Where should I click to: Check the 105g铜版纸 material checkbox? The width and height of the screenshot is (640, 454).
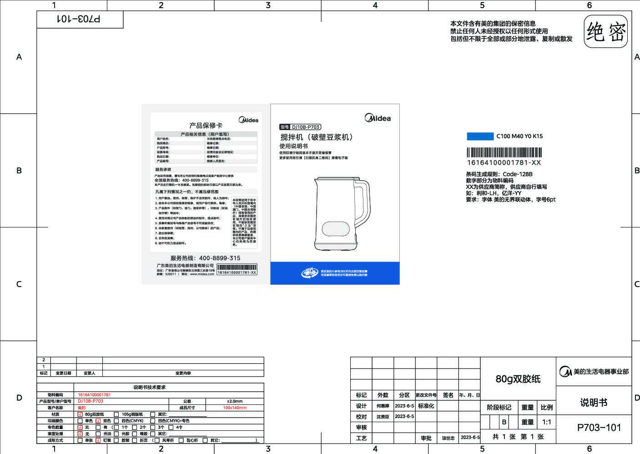tap(116, 414)
